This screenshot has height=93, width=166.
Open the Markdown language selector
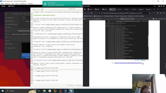click(71, 85)
